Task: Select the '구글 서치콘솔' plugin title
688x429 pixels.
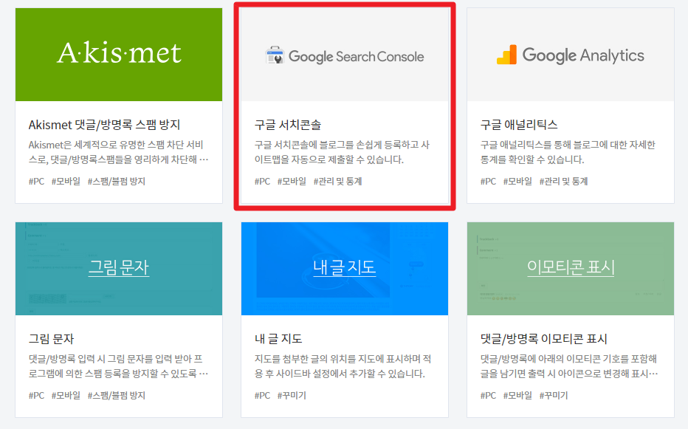Action: (288, 125)
